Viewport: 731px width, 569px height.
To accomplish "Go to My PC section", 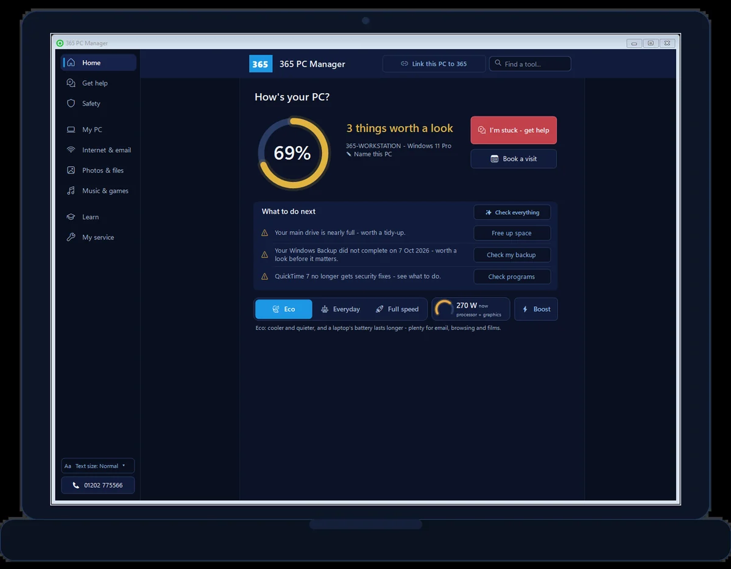I will pyautogui.click(x=99, y=130).
